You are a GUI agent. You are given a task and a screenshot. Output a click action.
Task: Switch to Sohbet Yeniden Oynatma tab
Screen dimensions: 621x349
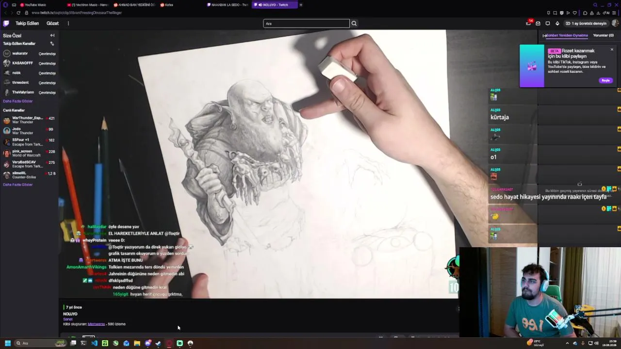[x=567, y=35]
